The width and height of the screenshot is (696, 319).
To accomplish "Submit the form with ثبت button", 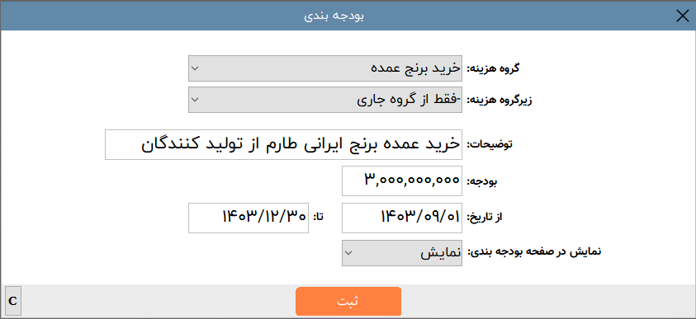I will [348, 302].
